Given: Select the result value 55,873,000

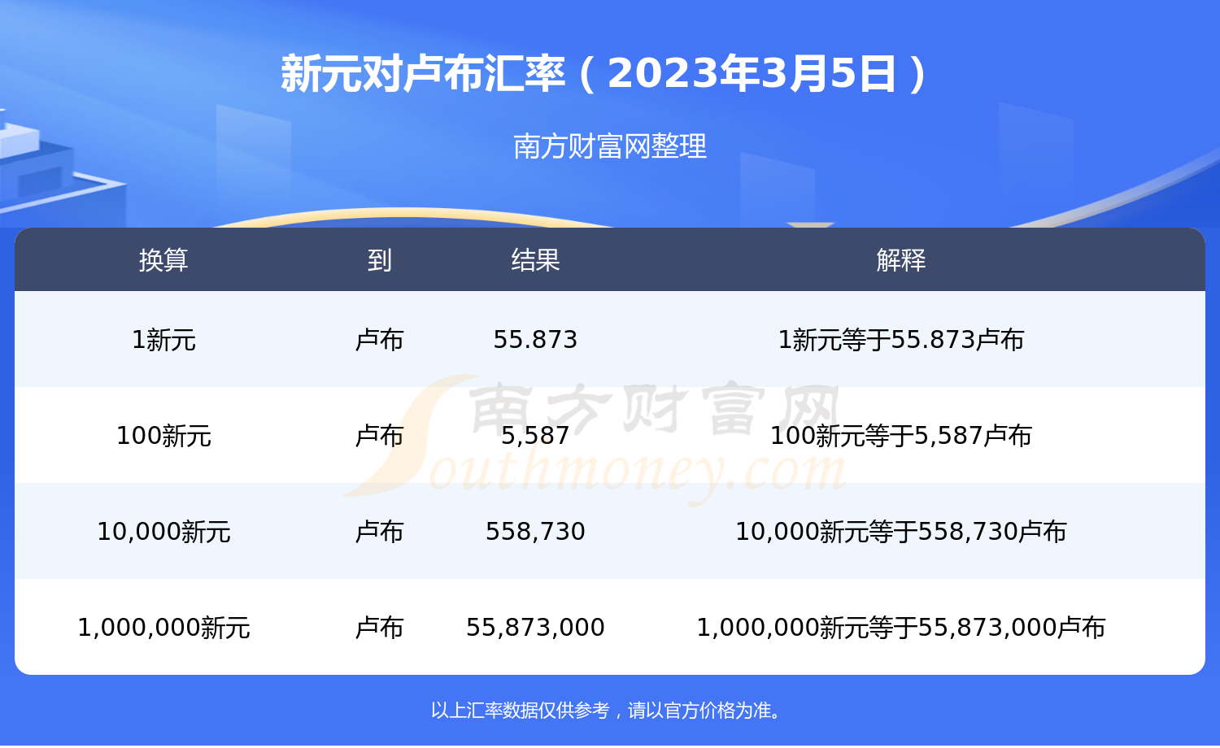Looking at the screenshot, I should pos(535,628).
